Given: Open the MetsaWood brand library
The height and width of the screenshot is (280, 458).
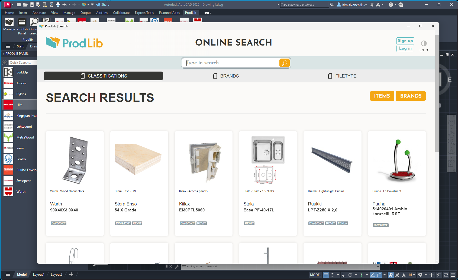Looking at the screenshot, I should tap(20, 137).
